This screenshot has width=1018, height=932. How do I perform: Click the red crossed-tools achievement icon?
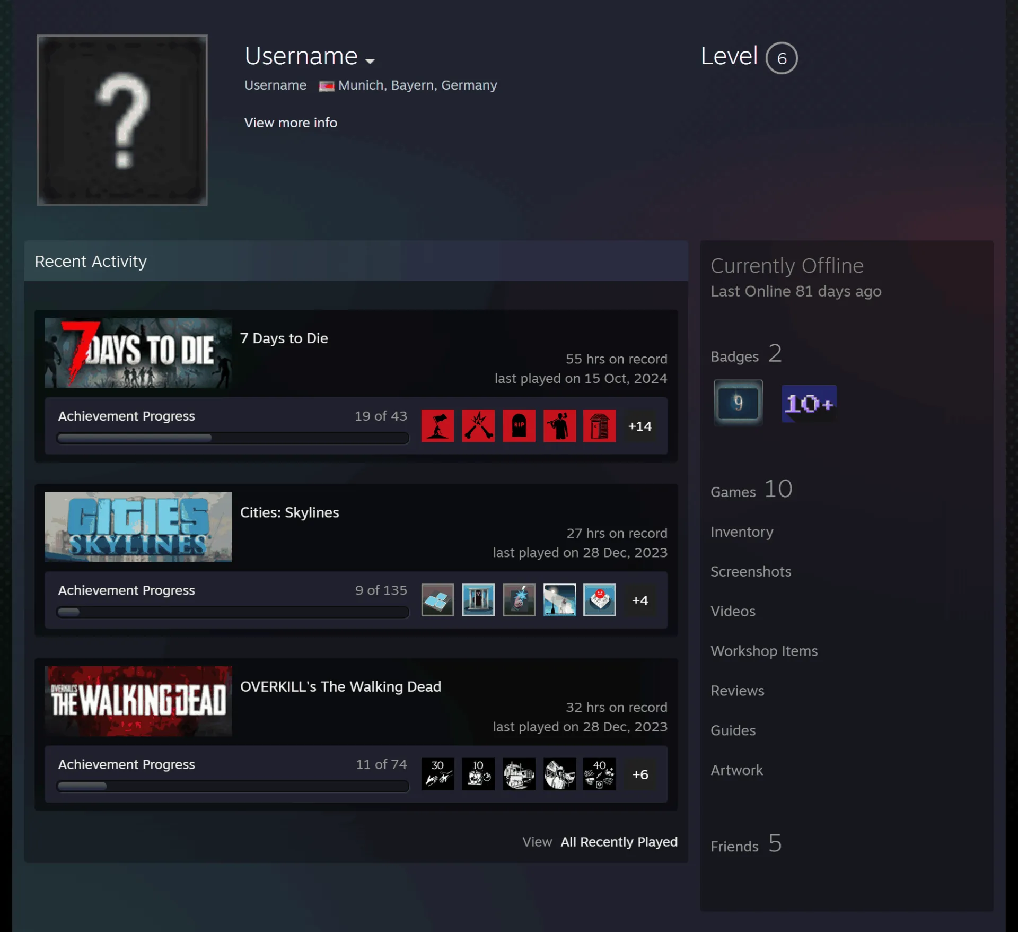478,425
